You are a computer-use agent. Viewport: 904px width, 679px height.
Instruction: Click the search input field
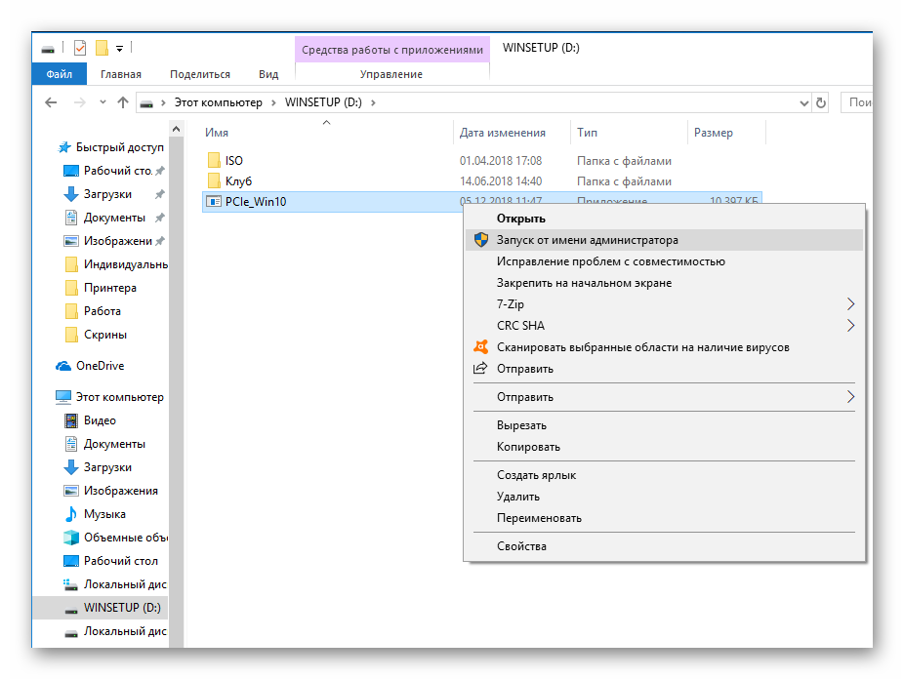click(x=857, y=102)
